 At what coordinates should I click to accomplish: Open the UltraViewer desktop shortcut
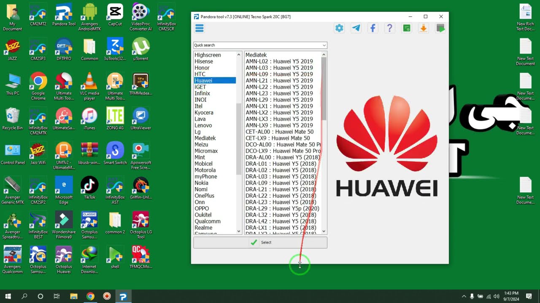pyautogui.click(x=140, y=118)
